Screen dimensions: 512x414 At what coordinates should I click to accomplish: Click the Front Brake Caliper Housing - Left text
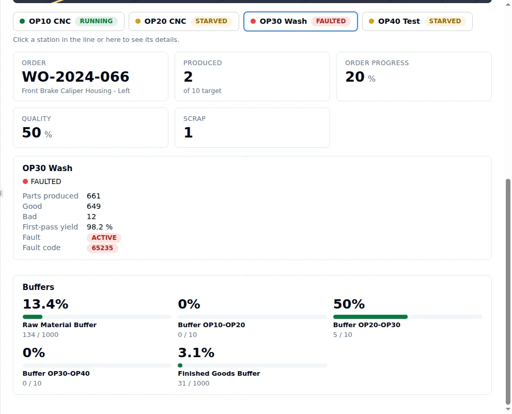(x=76, y=91)
